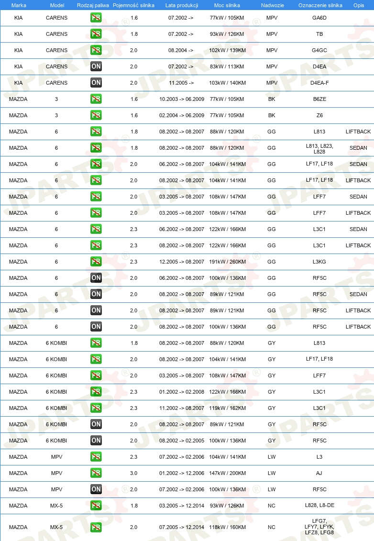
Task: Click the 118kW / 160KM power cell
Action: 227,527
